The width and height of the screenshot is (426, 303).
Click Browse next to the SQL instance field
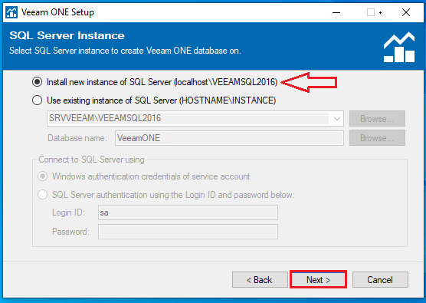[x=377, y=119]
